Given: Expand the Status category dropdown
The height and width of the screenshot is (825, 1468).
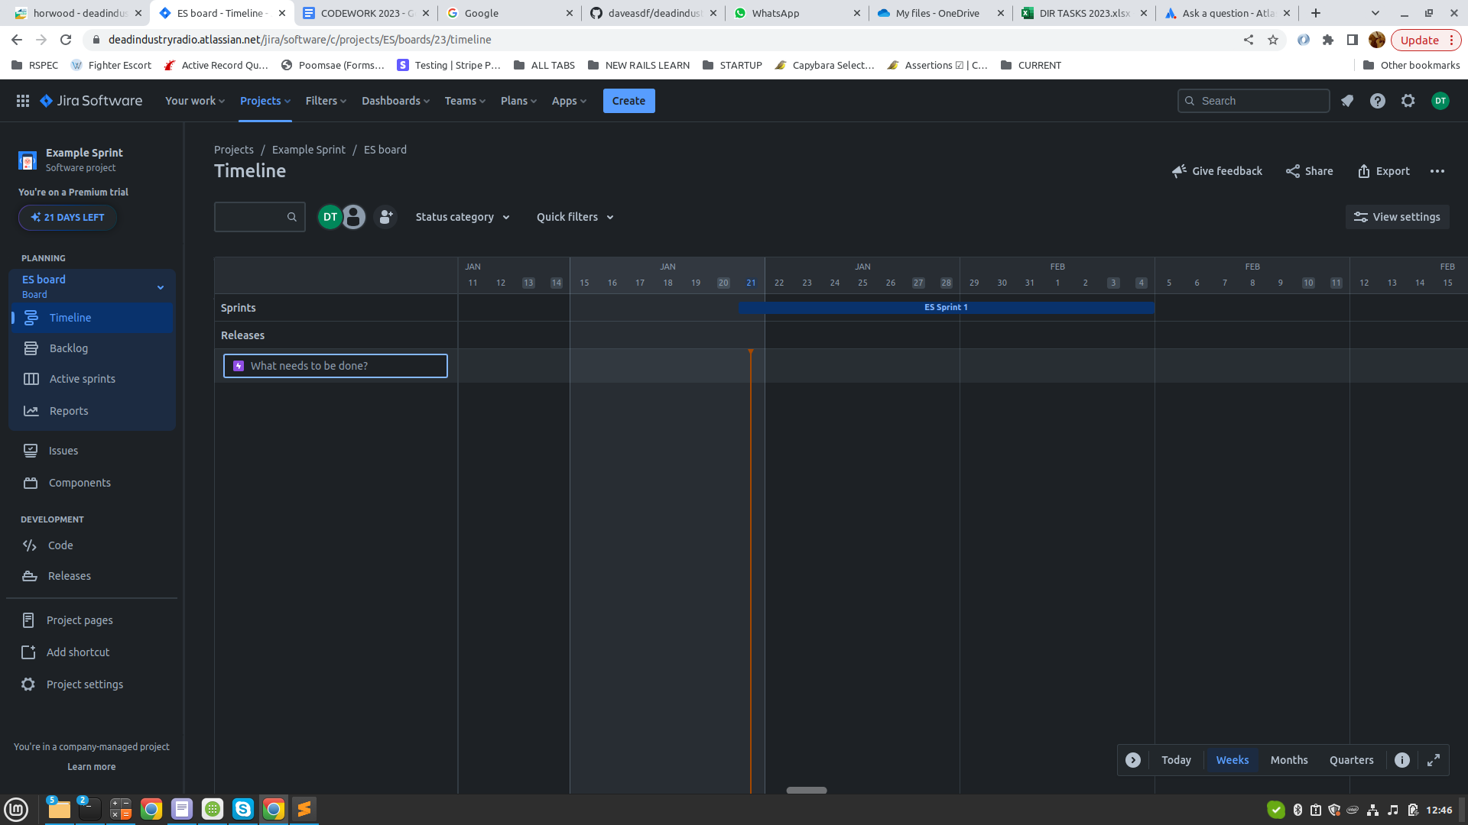Looking at the screenshot, I should click(x=463, y=217).
